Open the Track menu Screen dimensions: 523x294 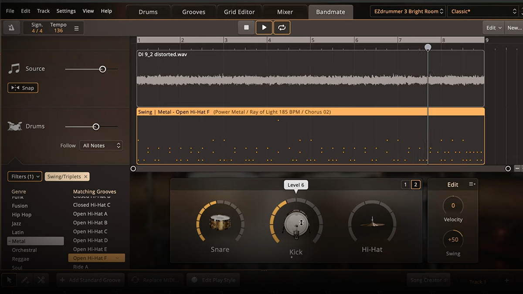click(x=43, y=11)
